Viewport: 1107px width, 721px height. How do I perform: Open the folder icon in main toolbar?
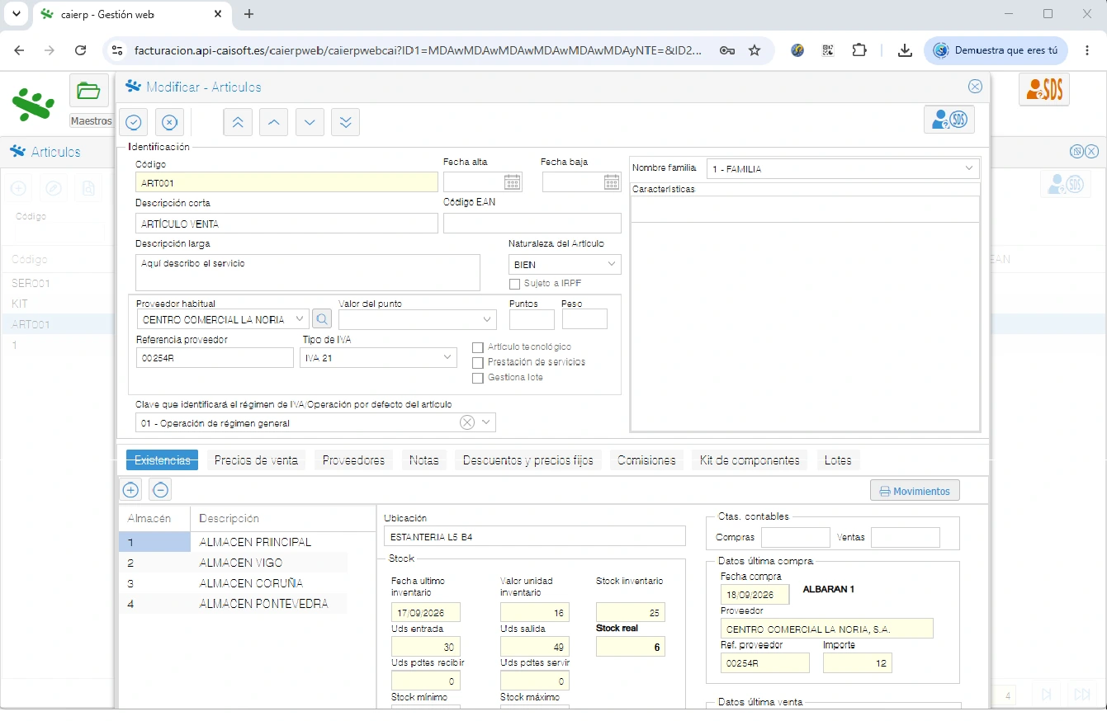click(x=88, y=91)
